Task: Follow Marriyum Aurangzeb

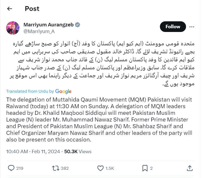Action: 173,27
